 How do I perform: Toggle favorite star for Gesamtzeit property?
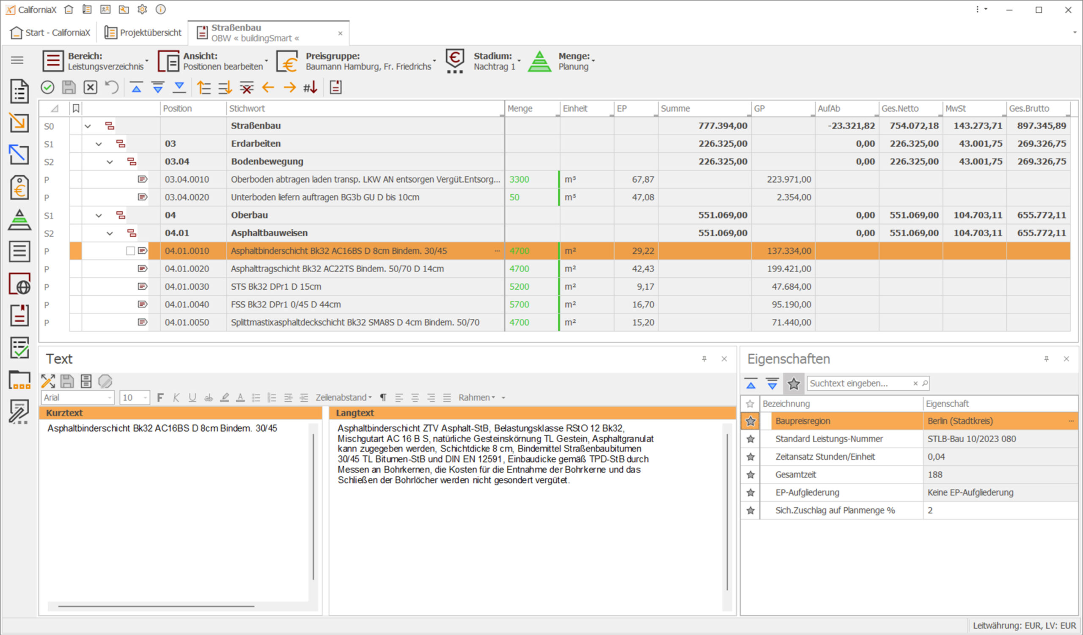coord(750,474)
